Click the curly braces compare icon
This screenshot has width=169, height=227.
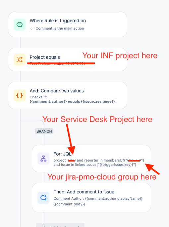pos(20,95)
